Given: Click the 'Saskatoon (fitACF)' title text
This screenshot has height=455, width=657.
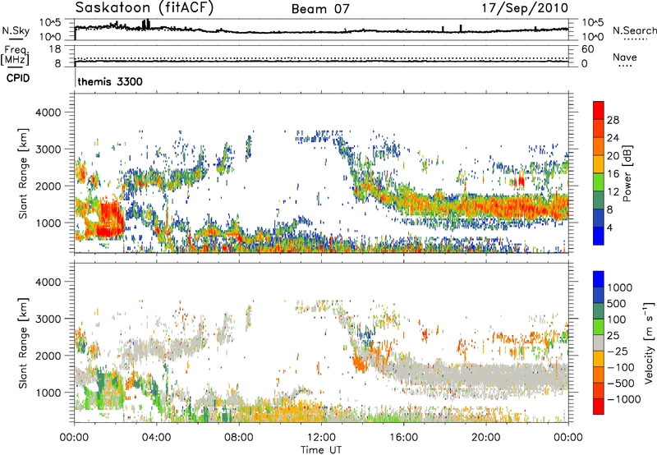Looking at the screenshot, I should [145, 7].
